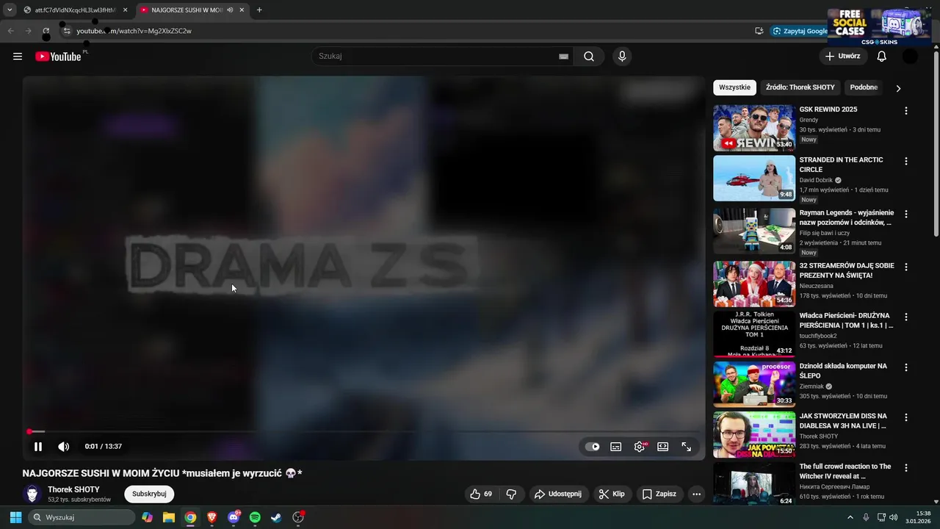This screenshot has width=940, height=529.
Task: Open a new browser tab
Action: pyautogui.click(x=259, y=10)
